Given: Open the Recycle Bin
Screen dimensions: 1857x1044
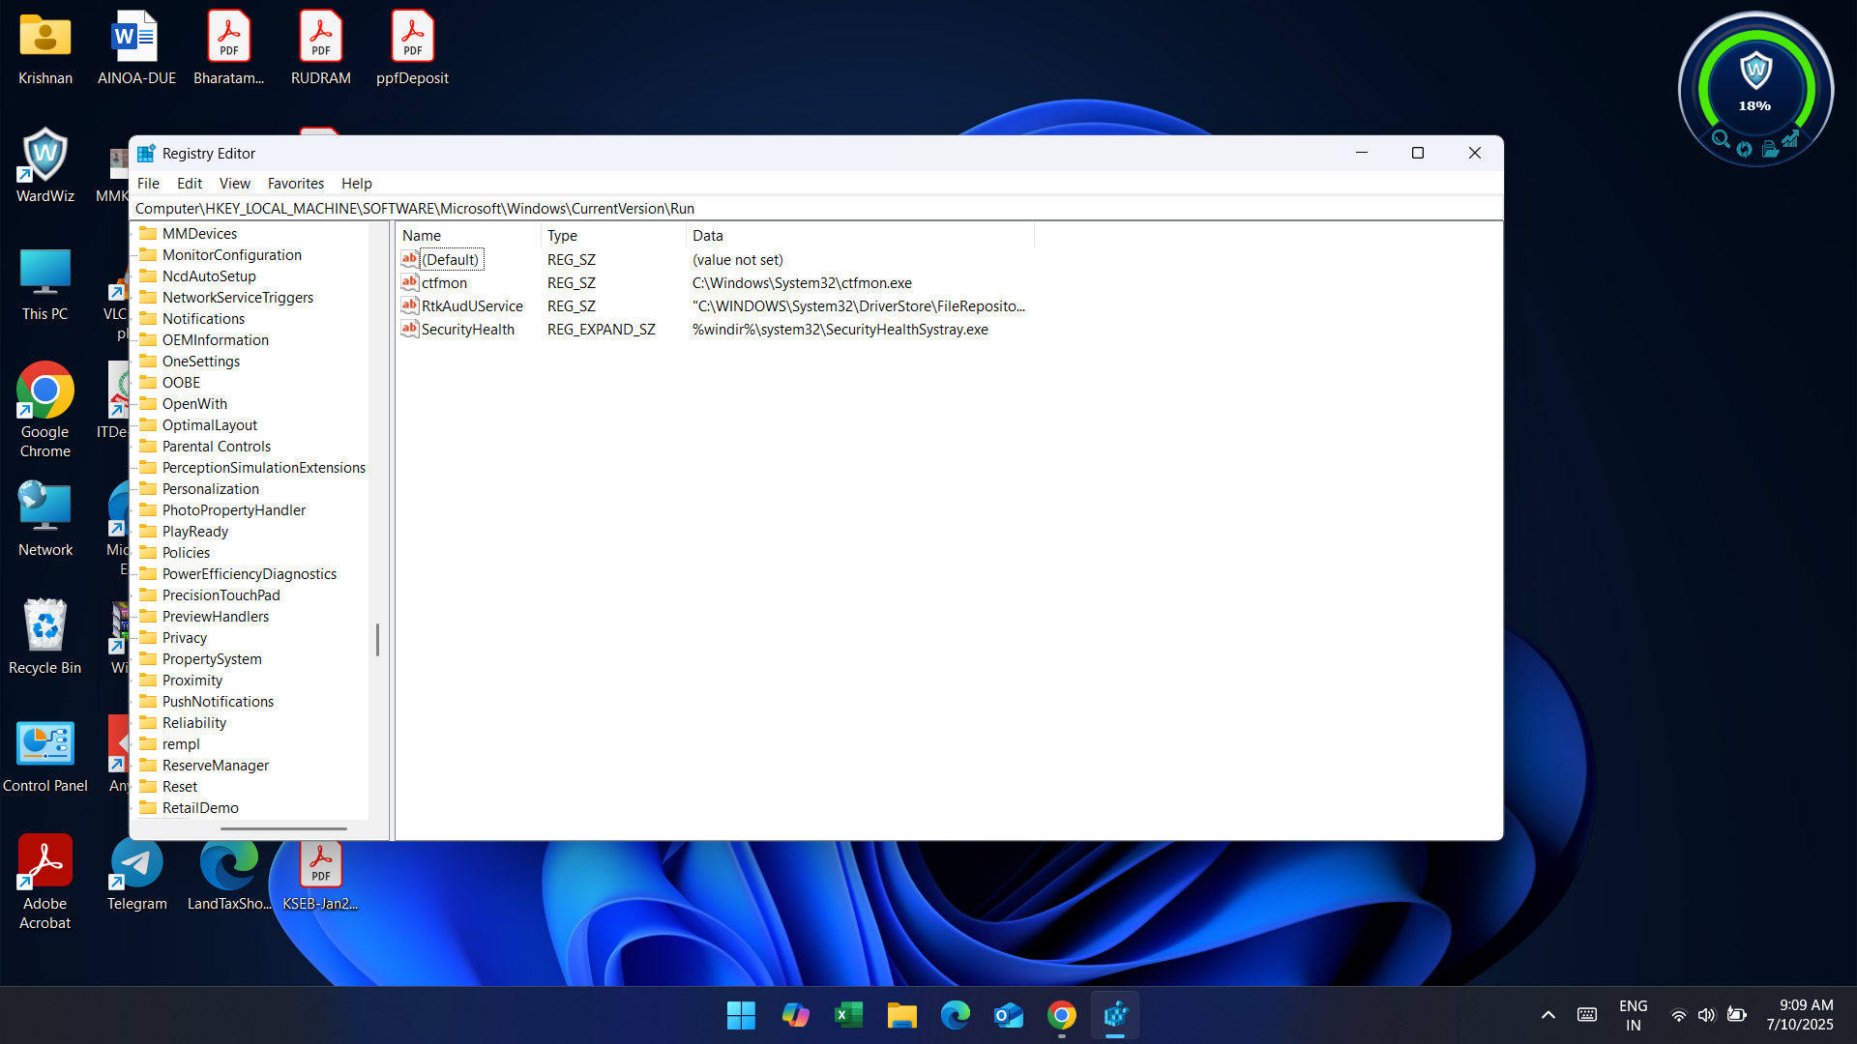Looking at the screenshot, I should point(44,625).
